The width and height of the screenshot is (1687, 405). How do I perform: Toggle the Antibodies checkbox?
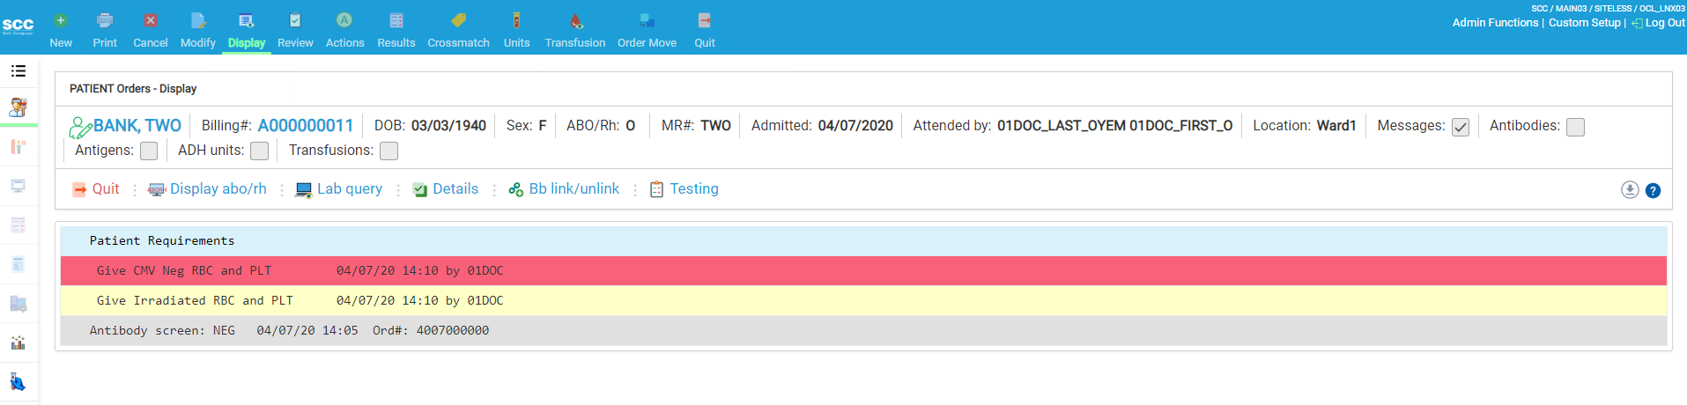click(x=1576, y=127)
